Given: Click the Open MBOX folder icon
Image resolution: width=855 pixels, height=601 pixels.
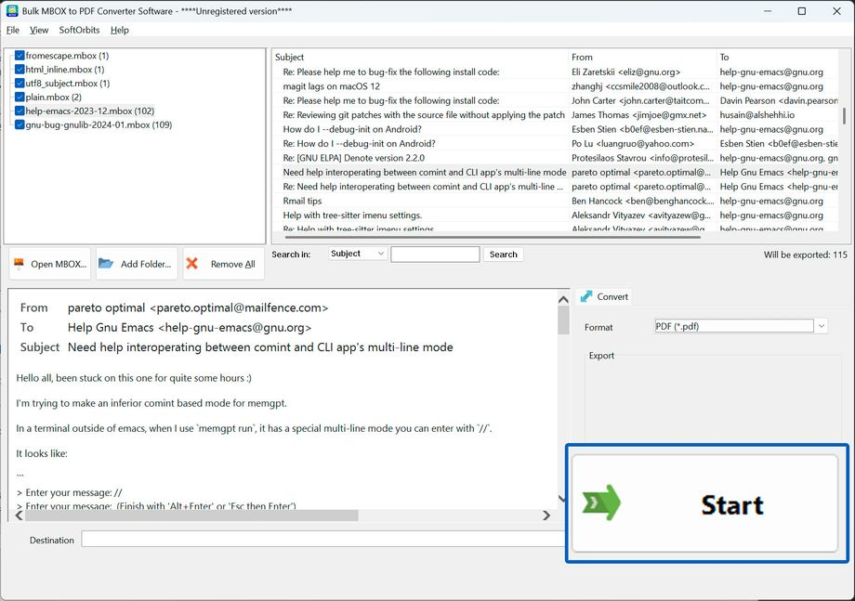Looking at the screenshot, I should (x=20, y=264).
